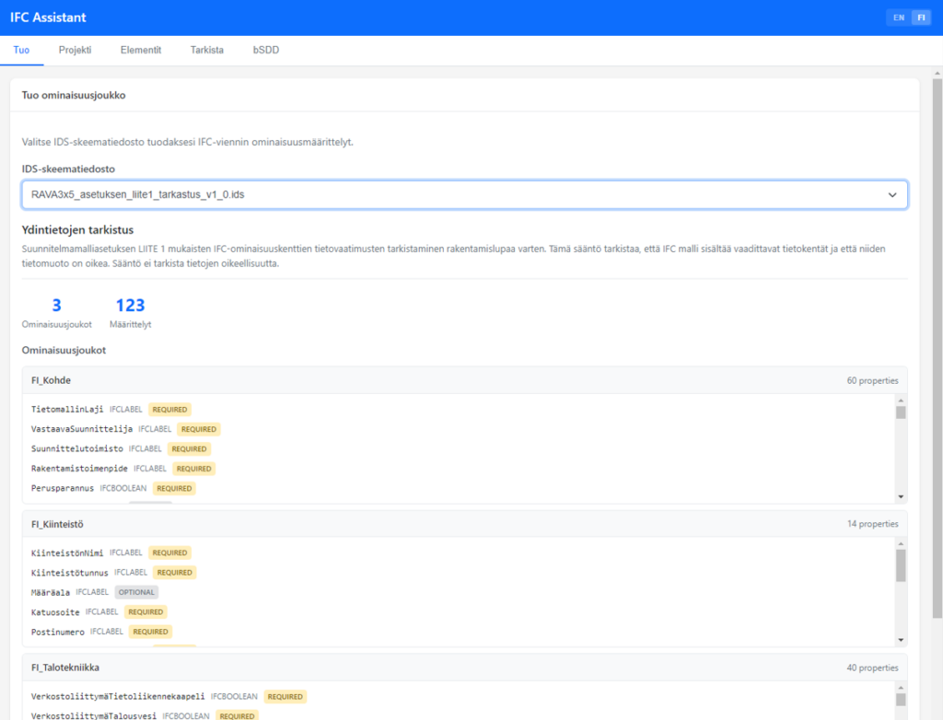Click scroll-up arrow in FI_Talotekniikka list
The height and width of the screenshot is (720, 943).
901,687
